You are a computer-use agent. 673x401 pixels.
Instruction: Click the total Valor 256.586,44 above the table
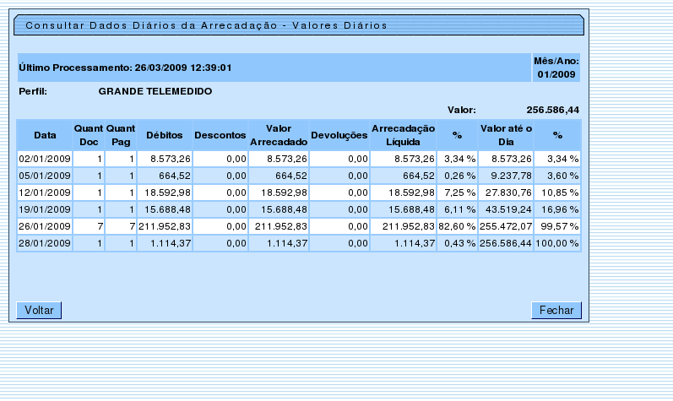pyautogui.click(x=552, y=110)
